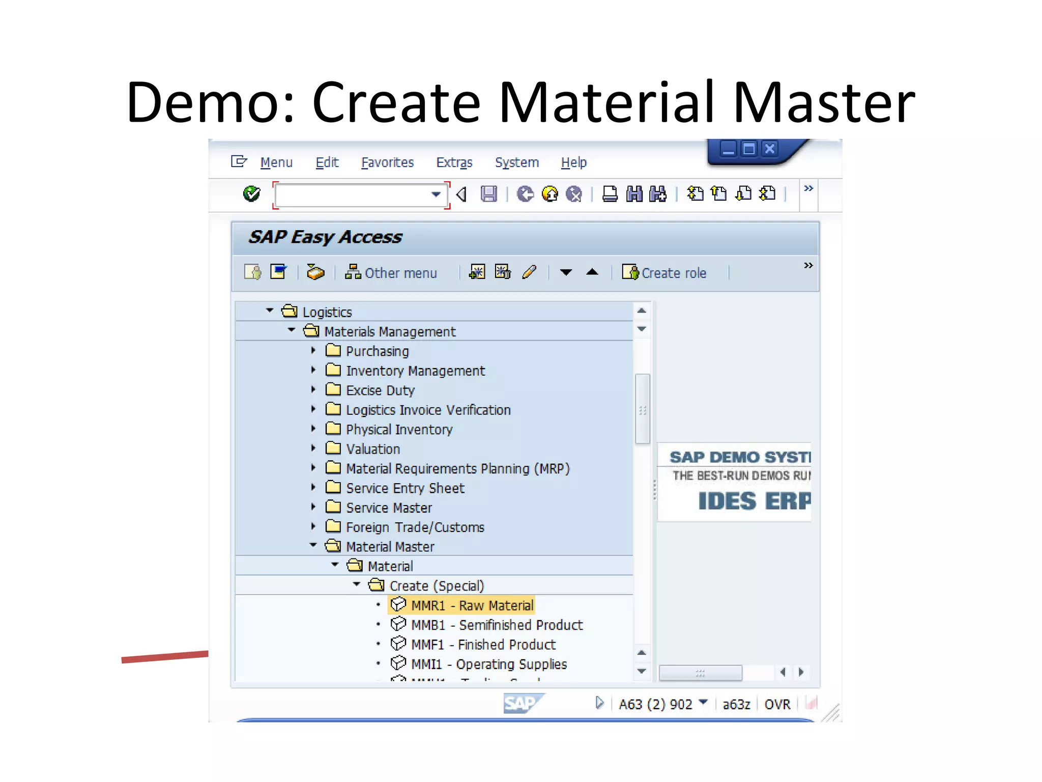Image resolution: width=1042 pixels, height=782 pixels.
Task: Expand the Purchasing folder
Action: coord(313,350)
